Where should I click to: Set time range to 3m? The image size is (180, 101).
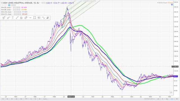tap(17, 99)
